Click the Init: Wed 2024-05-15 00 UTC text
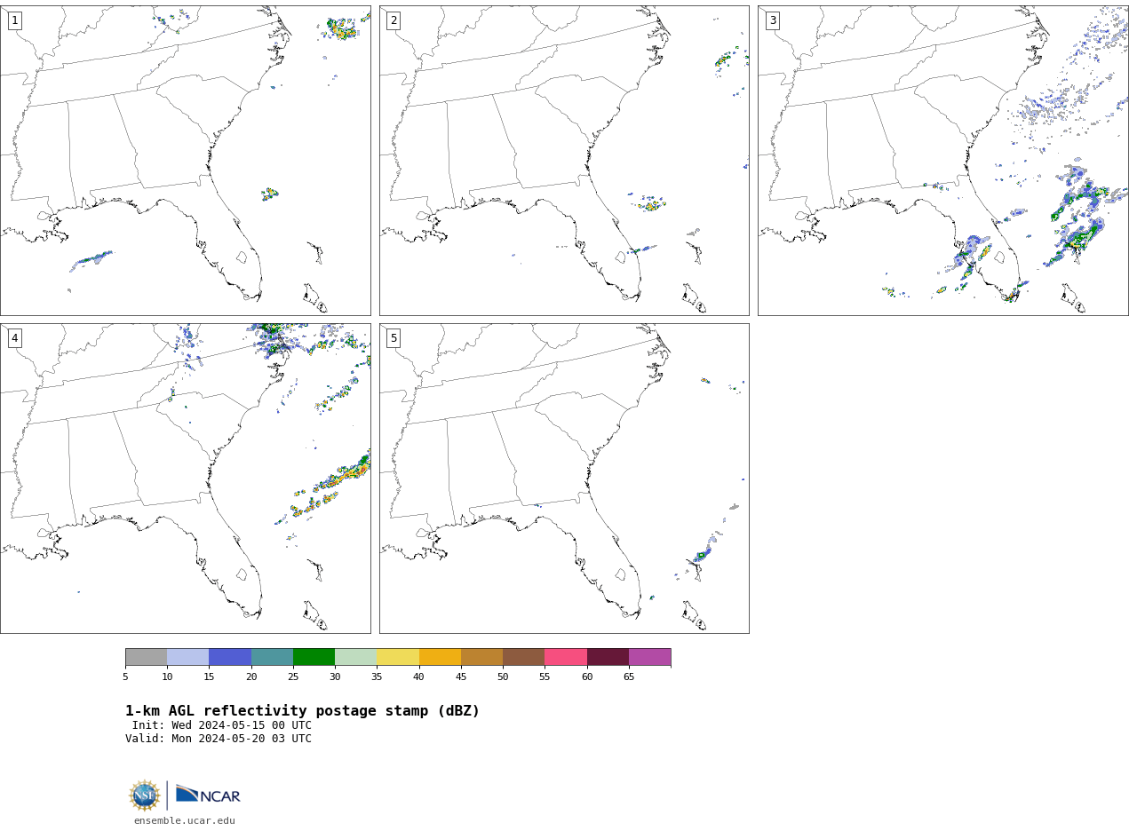 [x=222, y=725]
